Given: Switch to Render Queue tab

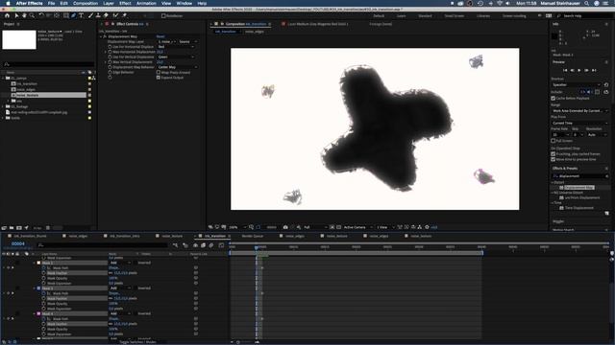Looking at the screenshot, I should pyautogui.click(x=253, y=236).
